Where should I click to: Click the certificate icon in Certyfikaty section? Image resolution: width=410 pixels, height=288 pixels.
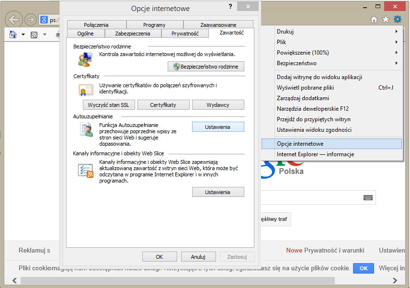tap(86, 90)
